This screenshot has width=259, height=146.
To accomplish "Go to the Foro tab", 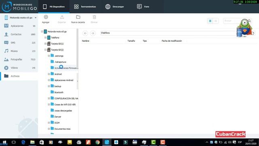I will pos(143,6).
